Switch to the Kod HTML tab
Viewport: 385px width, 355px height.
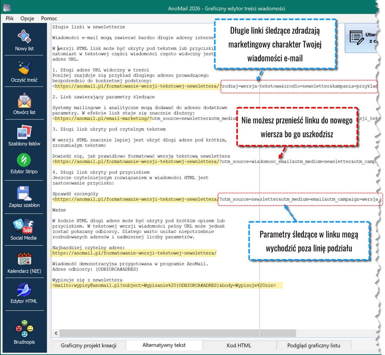239,346
